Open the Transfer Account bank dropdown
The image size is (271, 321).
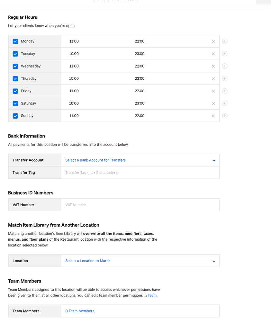click(x=140, y=160)
